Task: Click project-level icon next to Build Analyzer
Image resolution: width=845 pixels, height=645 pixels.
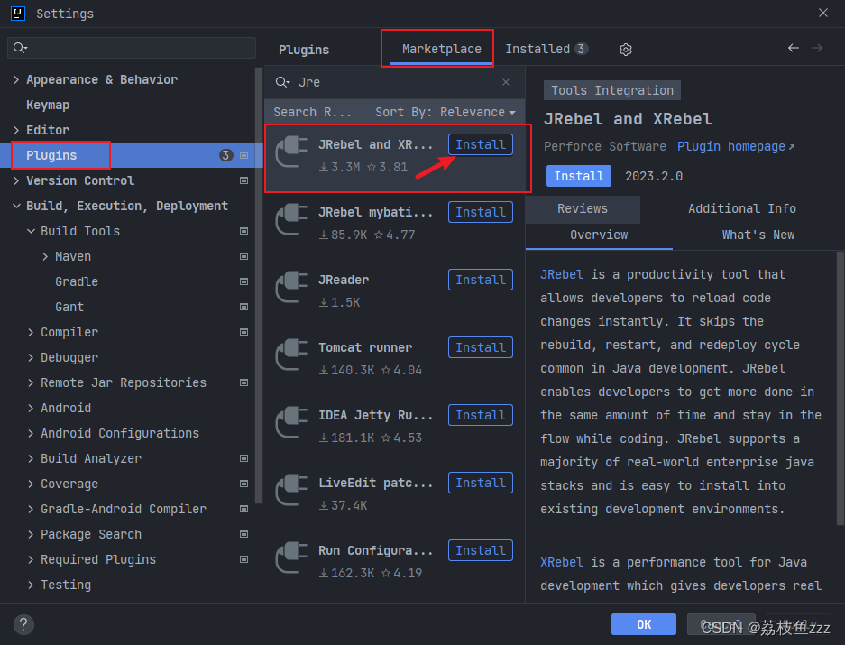Action: 243,458
